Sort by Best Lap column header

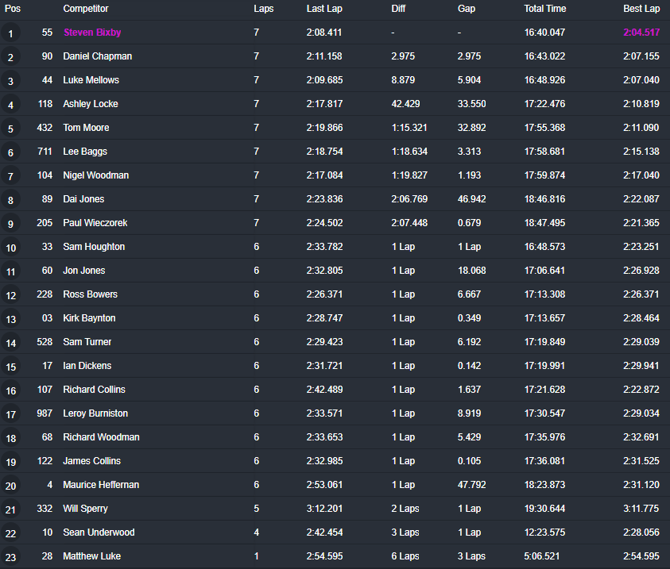click(x=641, y=9)
